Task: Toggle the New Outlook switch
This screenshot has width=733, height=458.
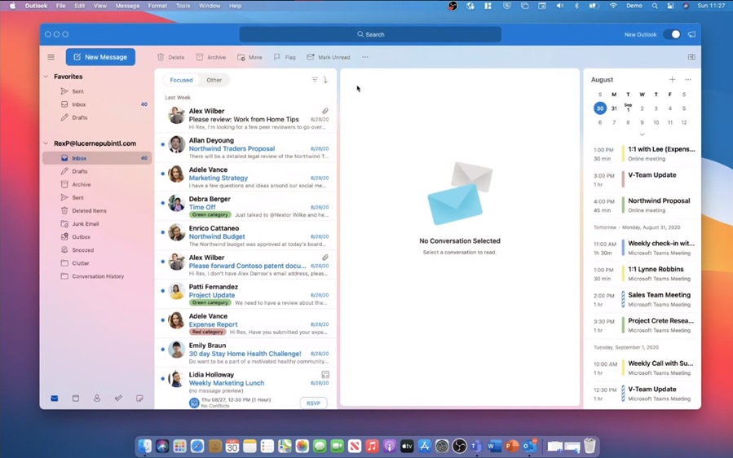Action: pos(672,34)
